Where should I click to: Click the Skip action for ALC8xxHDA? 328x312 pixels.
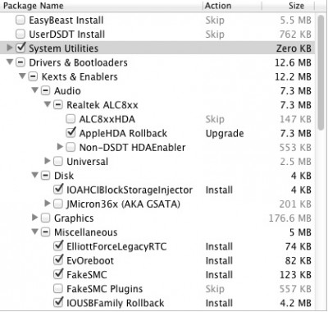point(215,119)
